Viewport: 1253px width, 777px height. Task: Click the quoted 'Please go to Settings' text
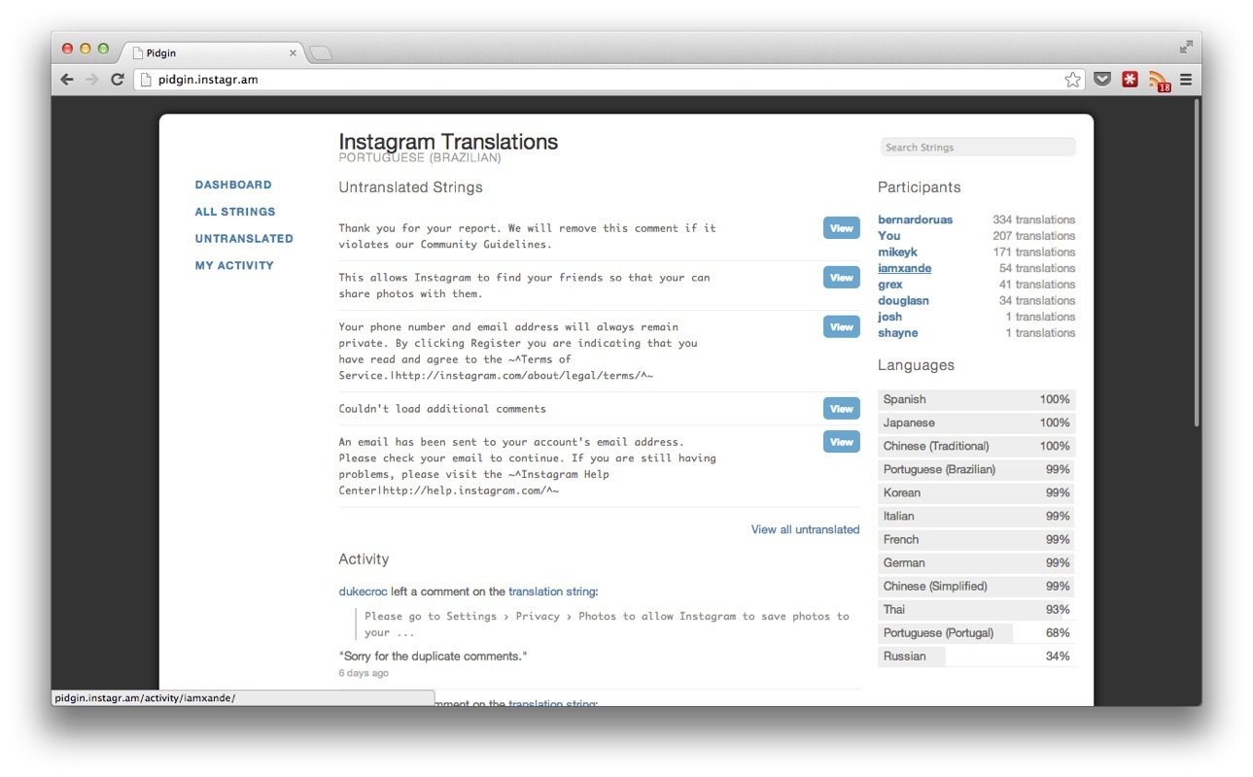(607, 625)
